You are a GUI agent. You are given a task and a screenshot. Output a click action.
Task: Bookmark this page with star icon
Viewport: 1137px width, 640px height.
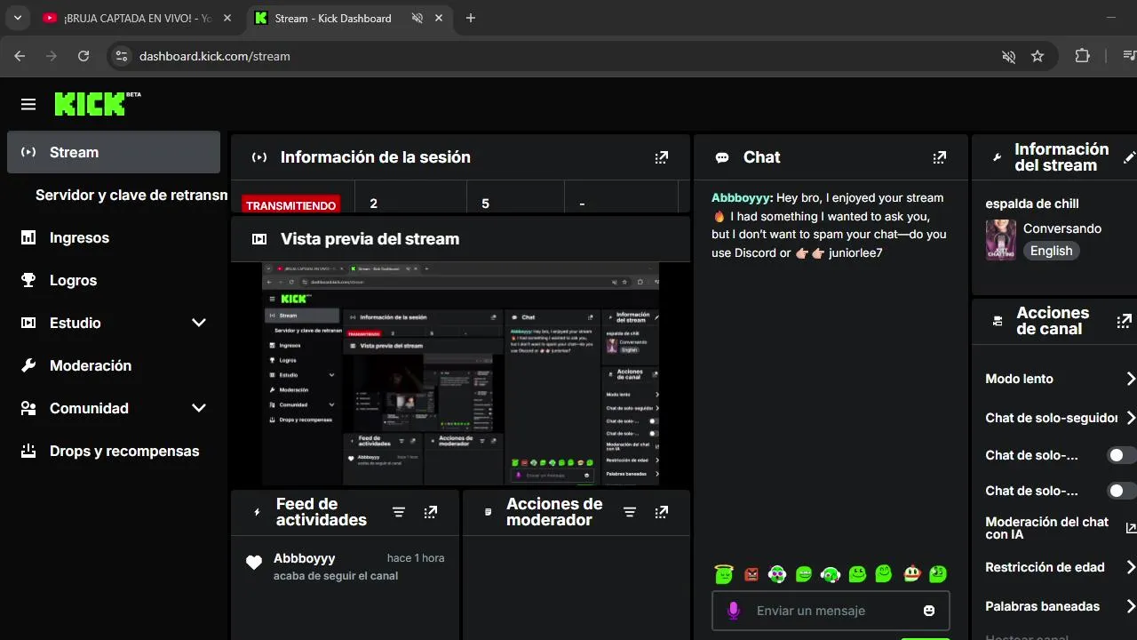[x=1038, y=56]
